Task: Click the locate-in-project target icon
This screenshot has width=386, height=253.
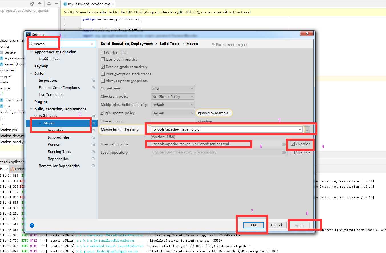Action: [32, 4]
